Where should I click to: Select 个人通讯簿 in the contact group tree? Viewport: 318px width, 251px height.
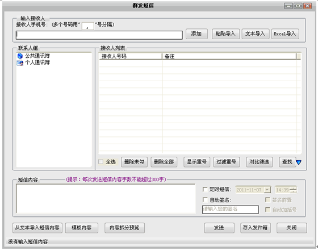(37, 62)
